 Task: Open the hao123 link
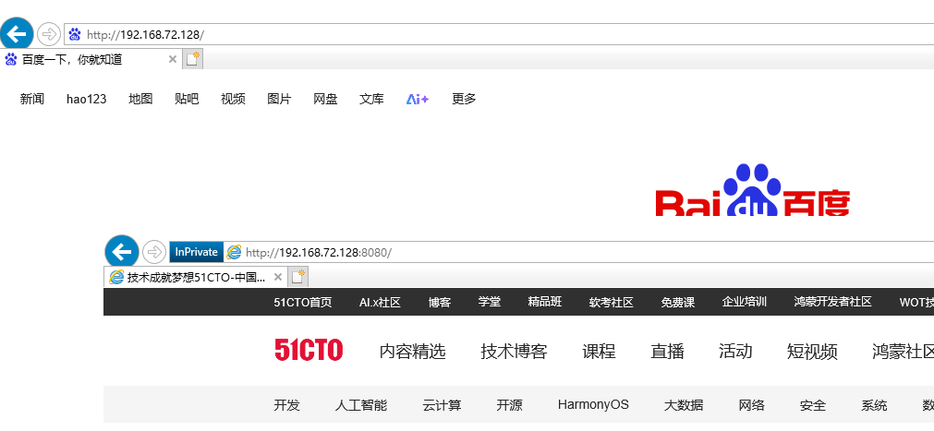[x=86, y=100]
